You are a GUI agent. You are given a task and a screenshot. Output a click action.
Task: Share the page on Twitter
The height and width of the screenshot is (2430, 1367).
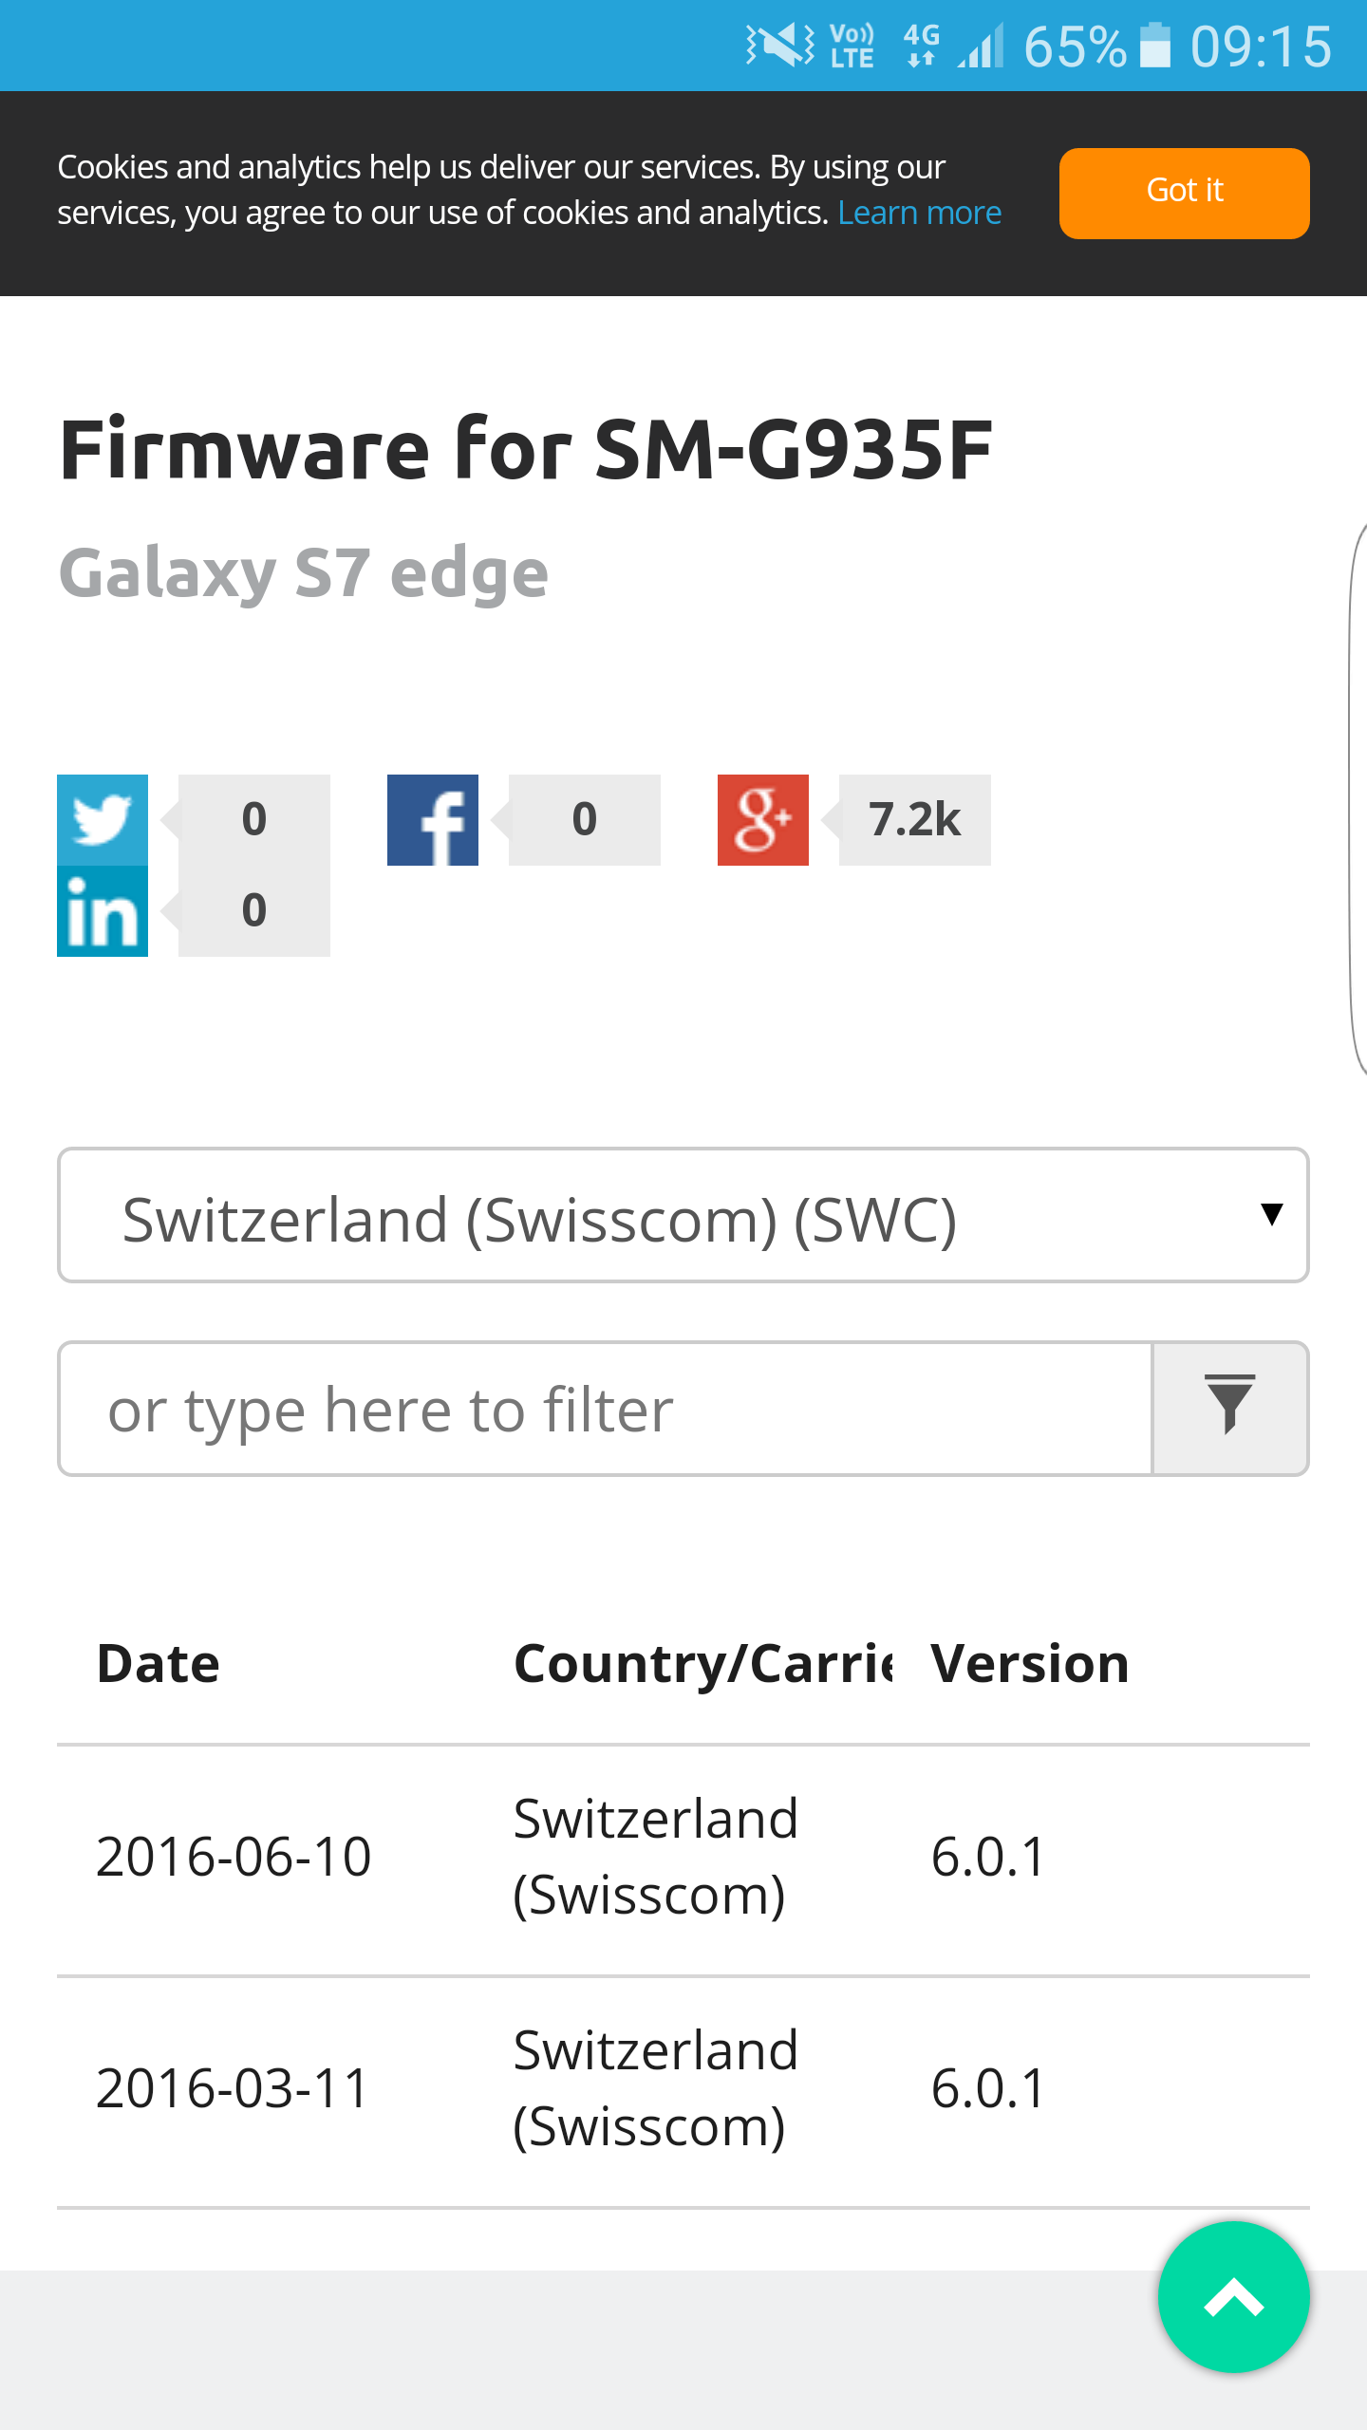[102, 820]
